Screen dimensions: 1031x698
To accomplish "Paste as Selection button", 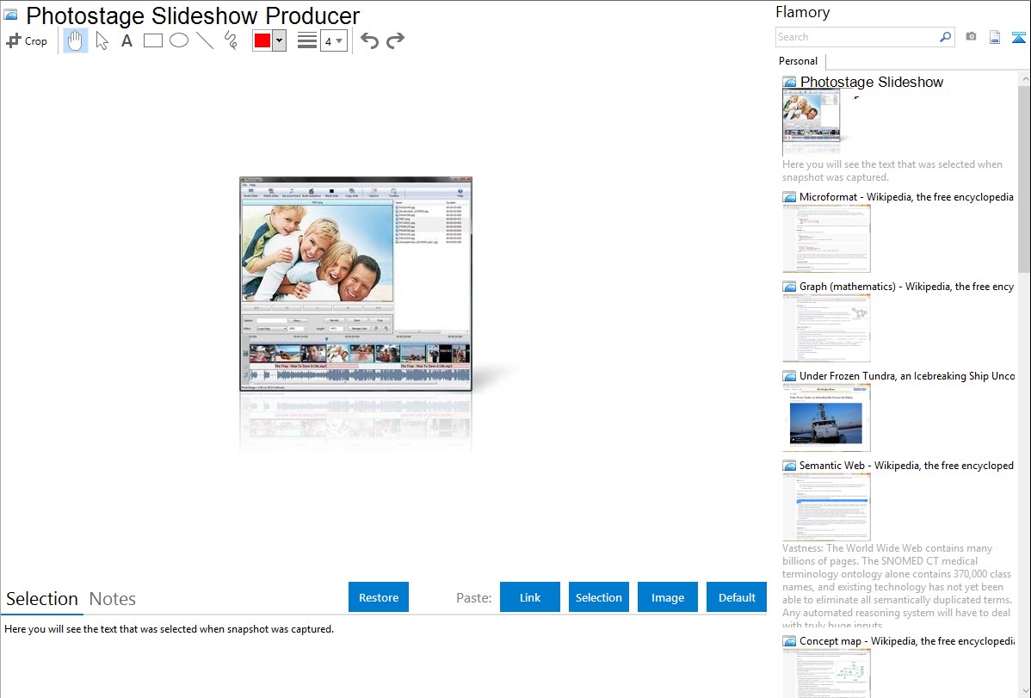I will pos(598,597).
